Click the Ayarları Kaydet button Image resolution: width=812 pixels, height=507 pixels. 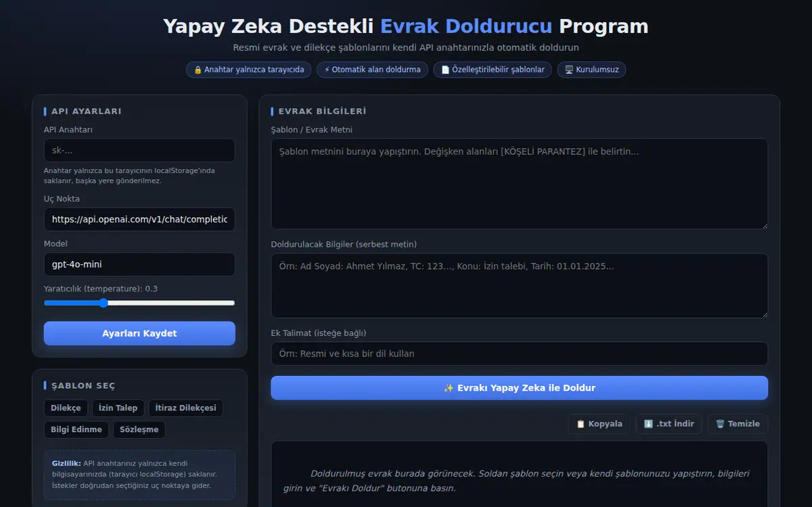(x=139, y=333)
